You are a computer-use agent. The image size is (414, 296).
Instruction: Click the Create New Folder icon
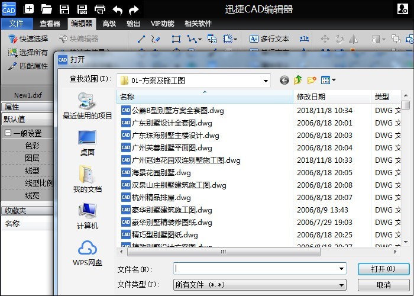tap(312, 80)
